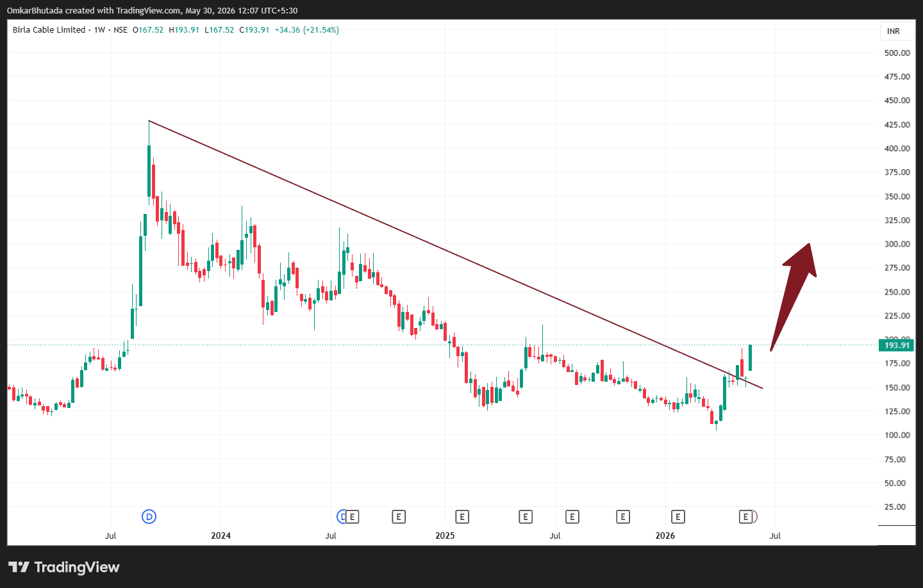The height and width of the screenshot is (588, 923).
Task: Click the 500.00 level on price axis
Action: [x=897, y=53]
